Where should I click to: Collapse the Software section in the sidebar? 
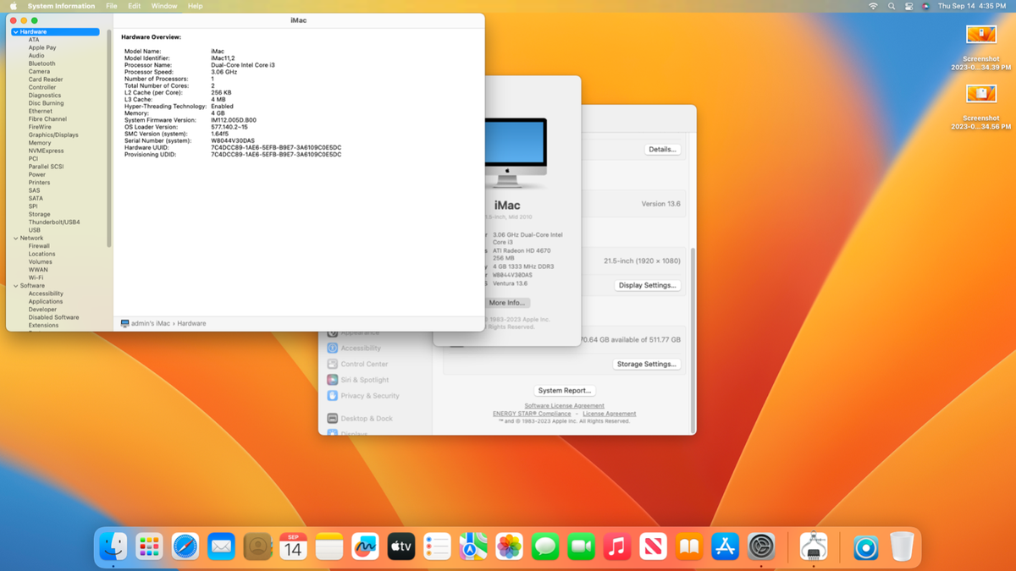18,285
